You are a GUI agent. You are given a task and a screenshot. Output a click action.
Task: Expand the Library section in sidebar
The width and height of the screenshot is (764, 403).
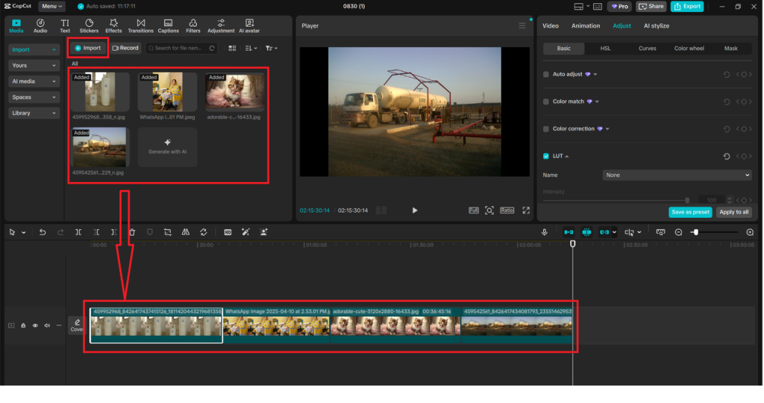34,113
